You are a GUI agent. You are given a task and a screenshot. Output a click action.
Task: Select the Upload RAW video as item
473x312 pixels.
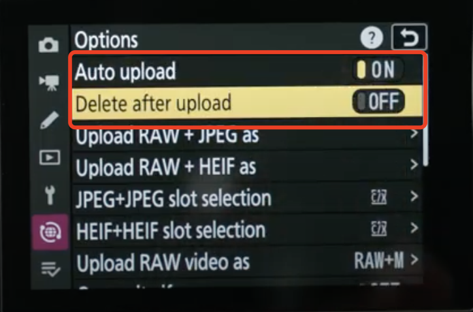247,261
